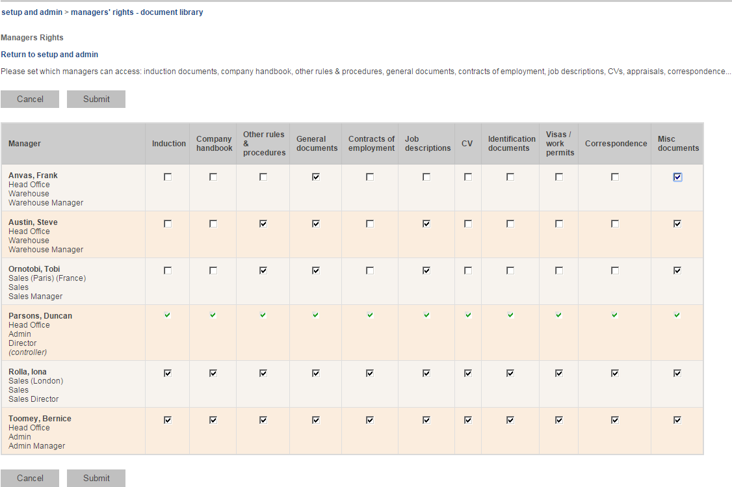Viewport: 732px width, 487px height.
Task: Tick Job descriptions for Anvas, Frank
Action: (426, 177)
